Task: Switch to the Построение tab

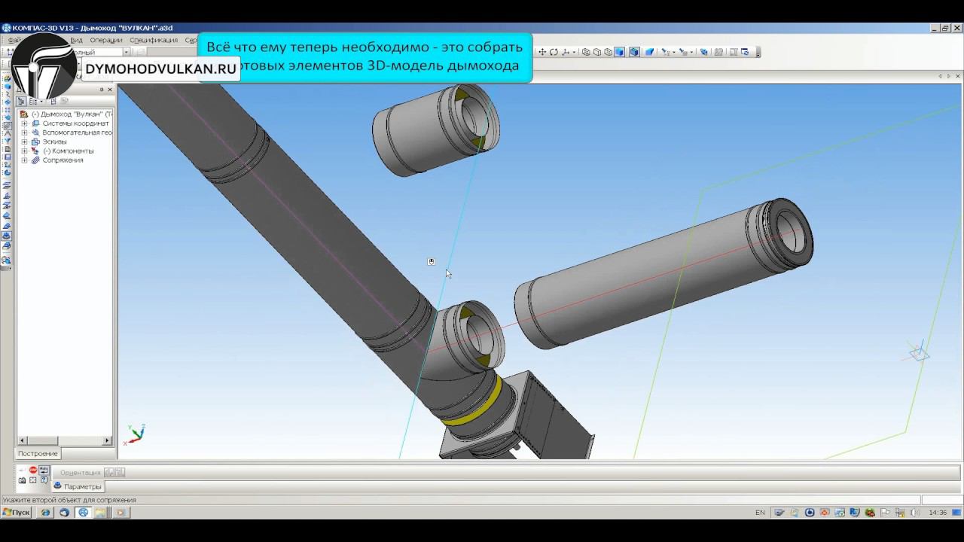Action: click(x=38, y=454)
